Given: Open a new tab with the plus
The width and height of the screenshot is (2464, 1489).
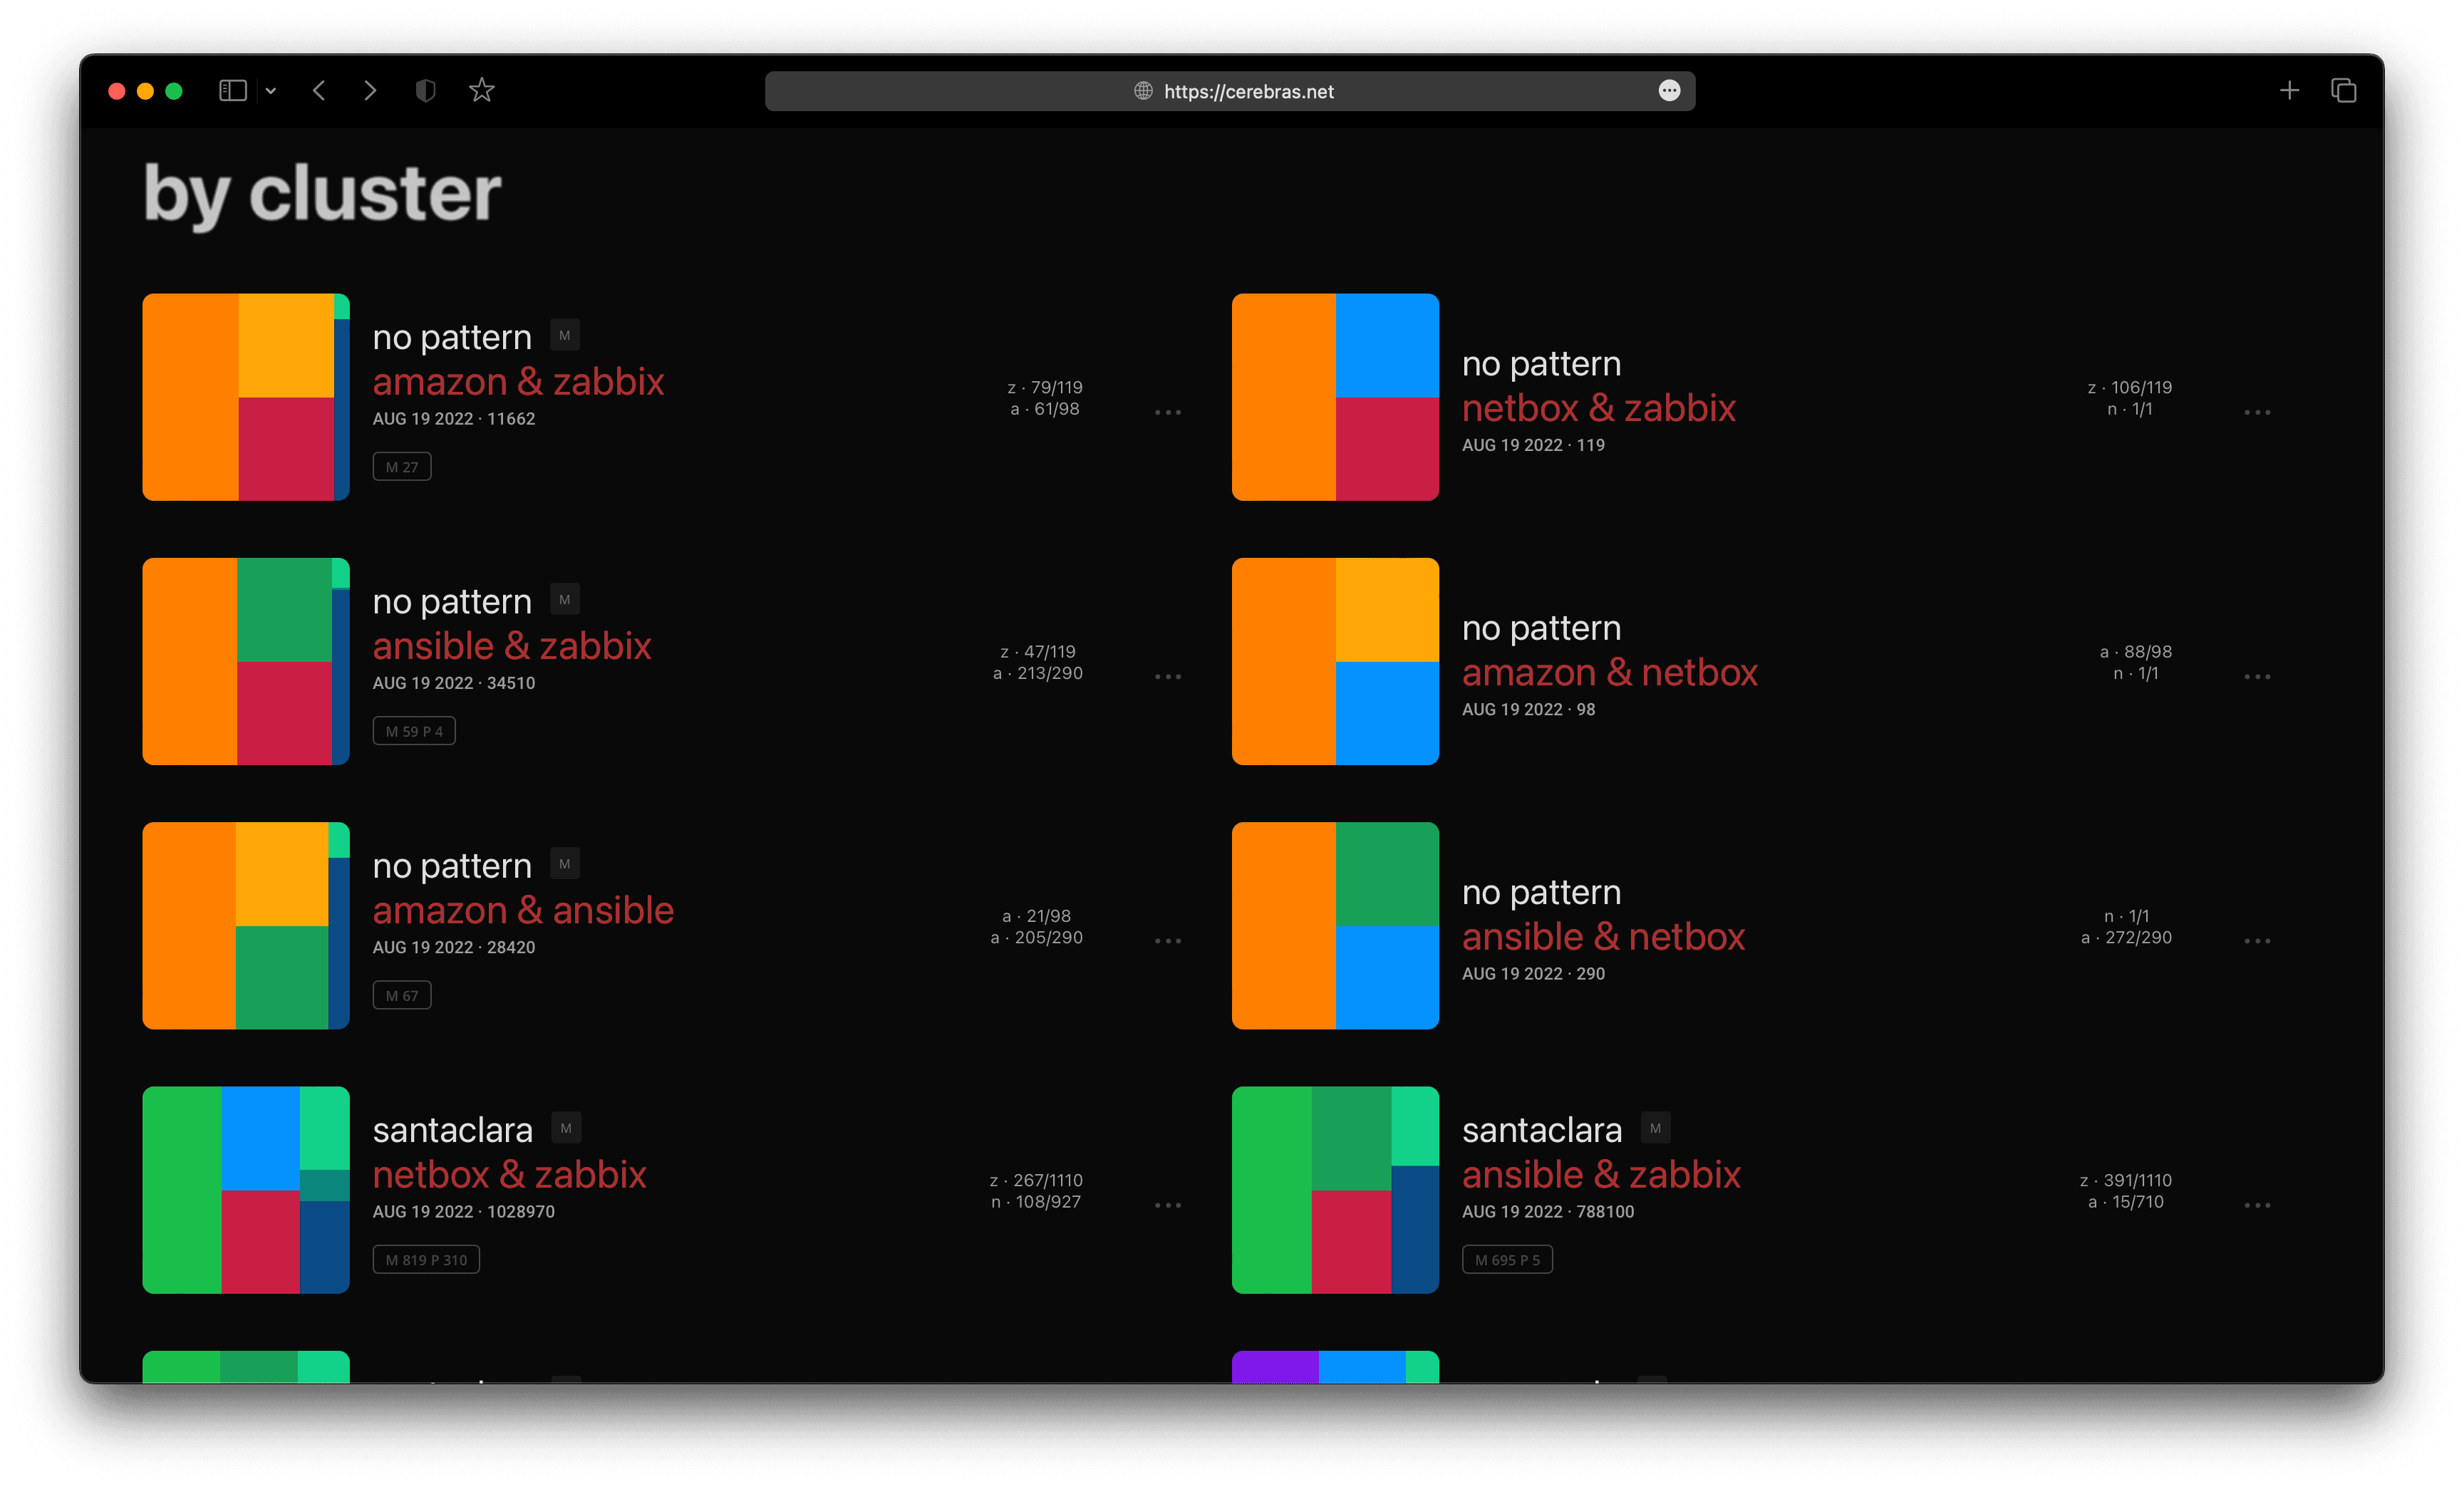Looking at the screenshot, I should pos(2289,91).
